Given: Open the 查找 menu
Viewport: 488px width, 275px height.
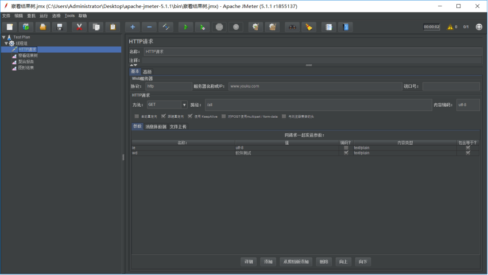Looking at the screenshot, I should (31, 16).
